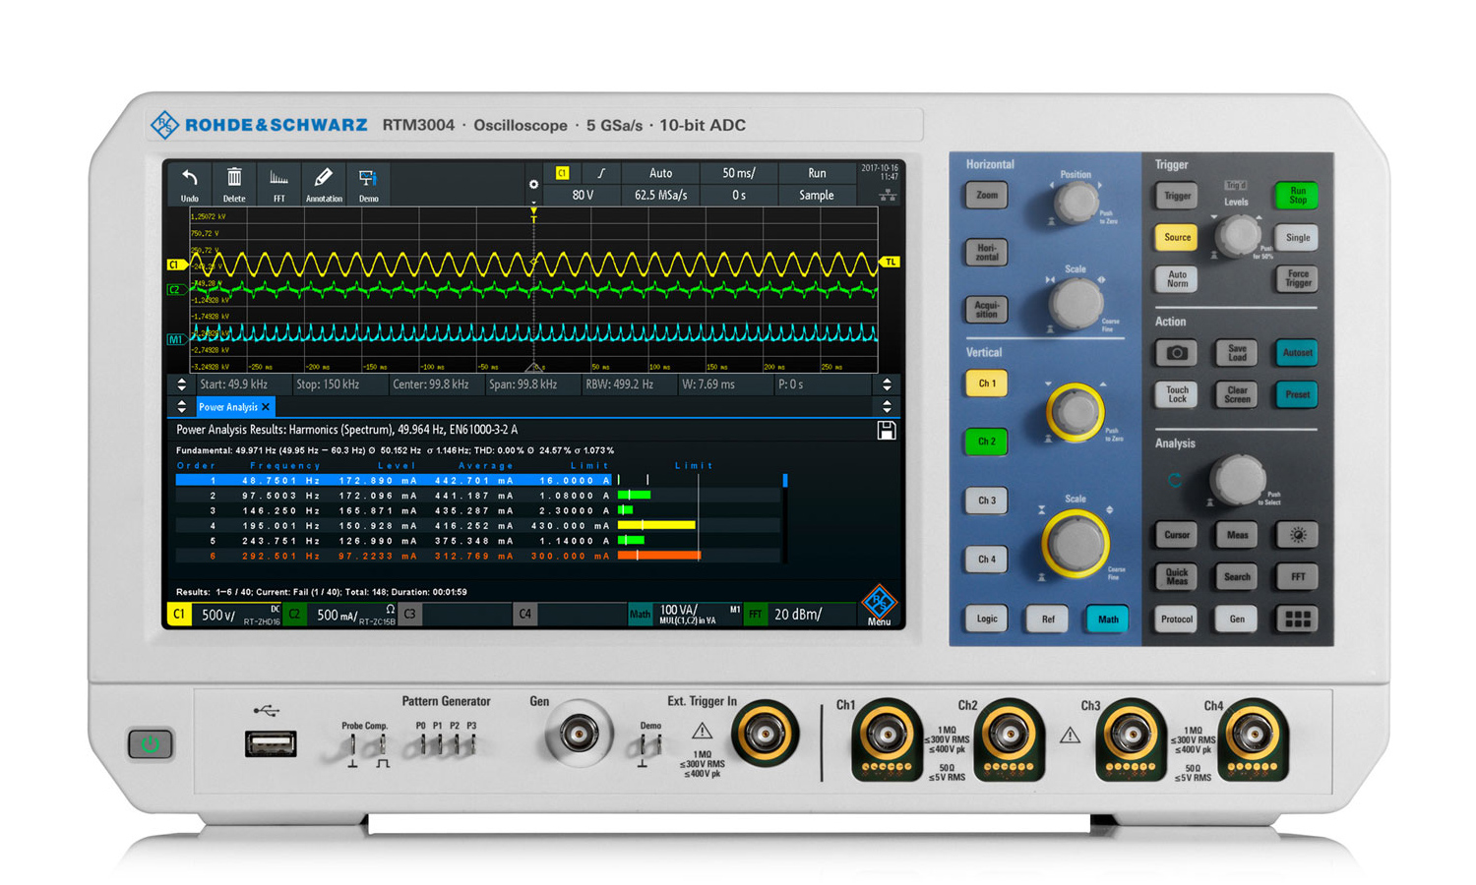This screenshot has height=885, width=1476.
Task: Click the yellow TL trigger level marker
Action: [890, 262]
